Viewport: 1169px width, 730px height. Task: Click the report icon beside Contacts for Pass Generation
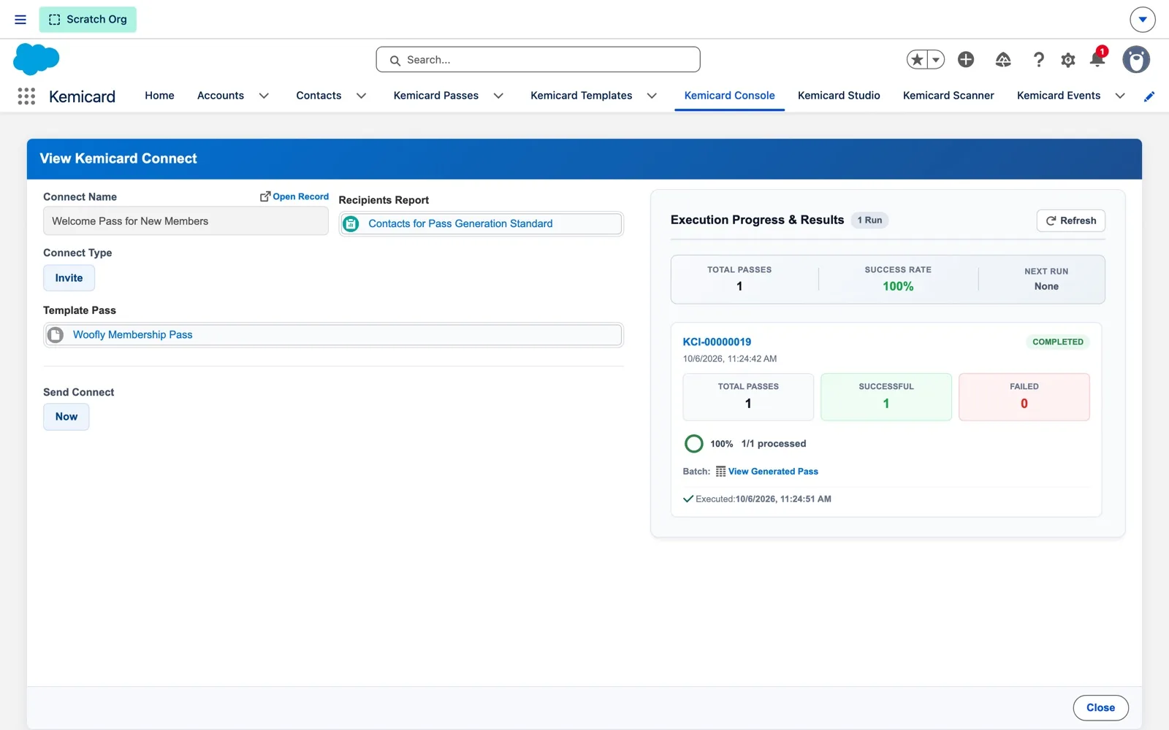coord(351,224)
